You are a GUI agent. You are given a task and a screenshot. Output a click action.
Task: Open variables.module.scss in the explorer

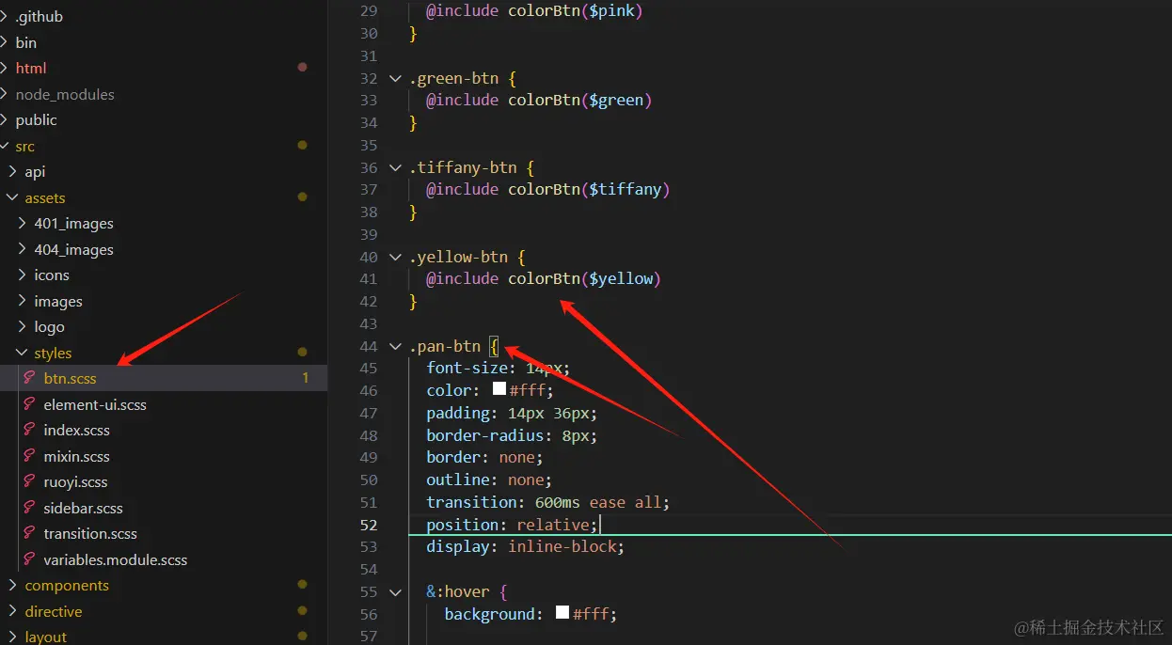point(116,559)
